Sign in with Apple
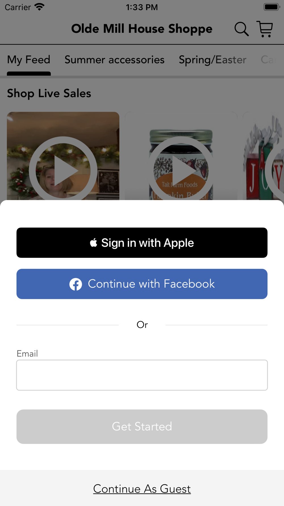The height and width of the screenshot is (506, 284). pyautogui.click(x=142, y=243)
